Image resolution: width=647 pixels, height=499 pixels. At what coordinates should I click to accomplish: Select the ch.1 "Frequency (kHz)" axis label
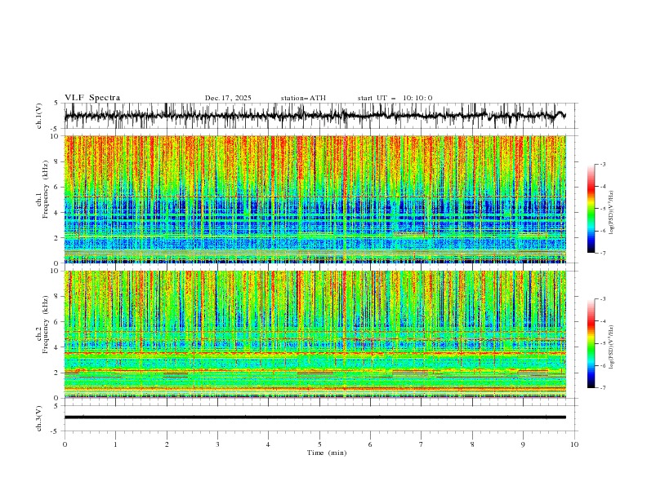pyautogui.click(x=46, y=190)
